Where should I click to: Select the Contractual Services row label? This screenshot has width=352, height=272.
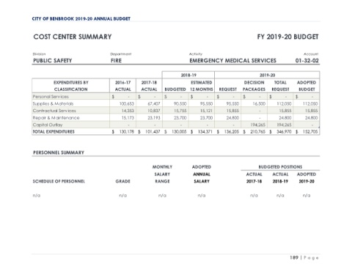click(x=54, y=111)
